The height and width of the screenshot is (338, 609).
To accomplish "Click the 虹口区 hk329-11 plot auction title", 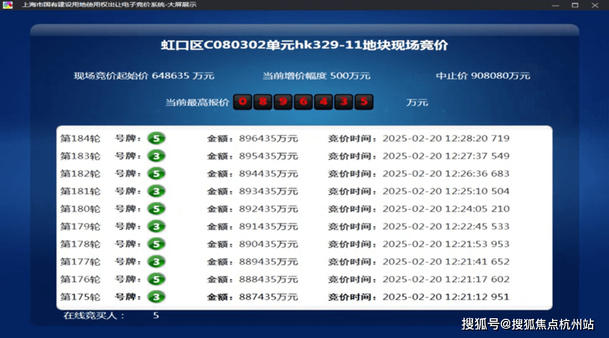I will (304, 46).
